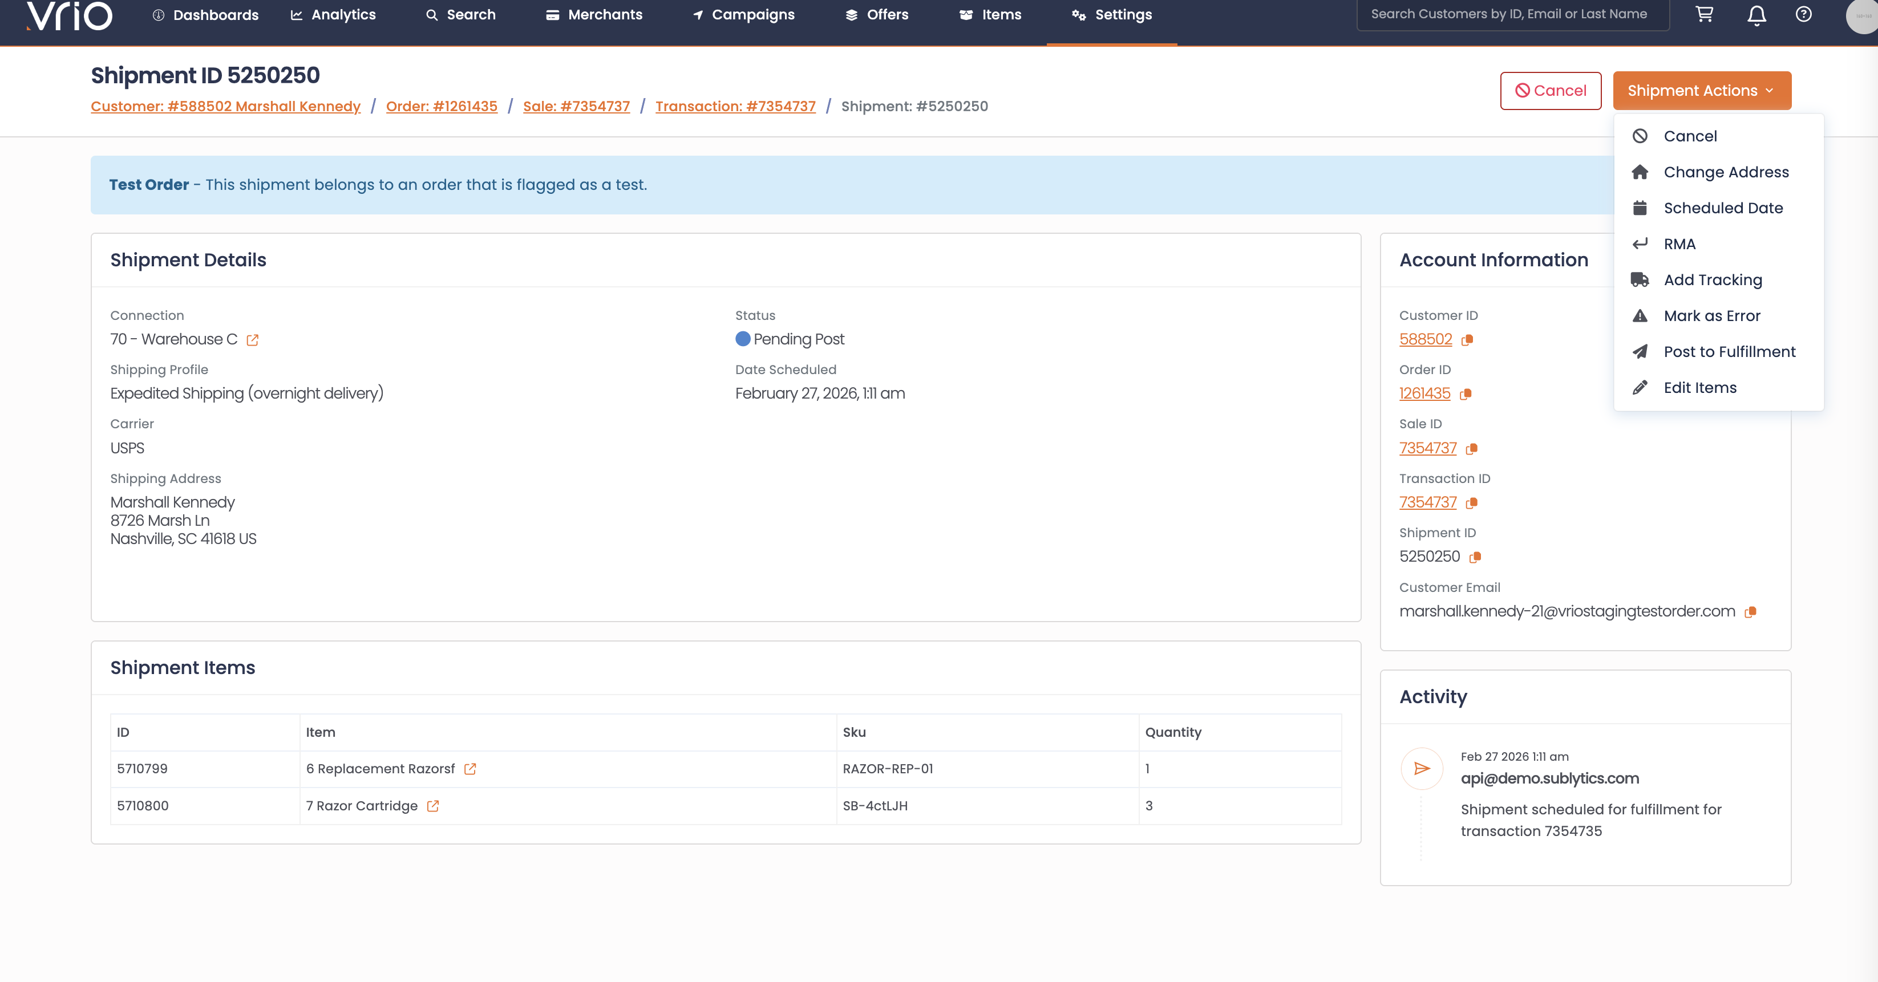Viewport: 1878px width, 982px height.
Task: Collapse the Shipment Actions dropdown
Action: click(x=1701, y=91)
